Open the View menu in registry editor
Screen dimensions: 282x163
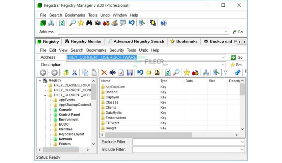coord(63,50)
